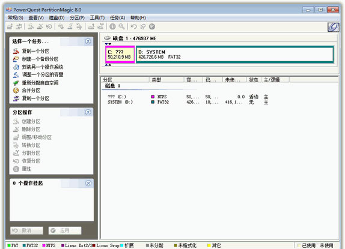345x249 pixels.
Task: Click the partition properties info icon in toolbar
Action: coord(112,26)
